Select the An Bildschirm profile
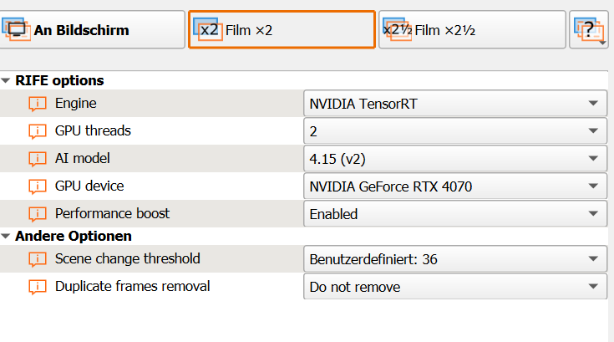614x342 pixels. 92,30
